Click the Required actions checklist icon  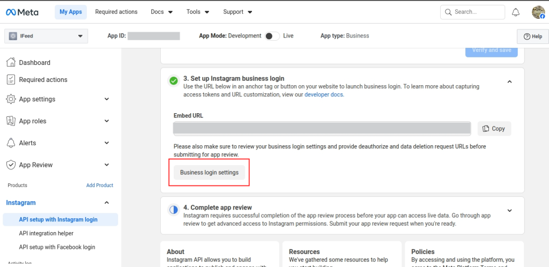pyautogui.click(x=11, y=79)
